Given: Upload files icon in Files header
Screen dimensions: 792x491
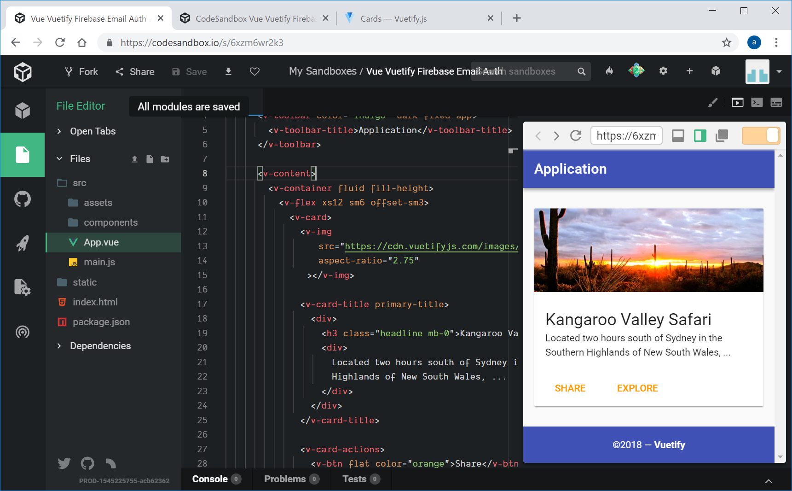Looking at the screenshot, I should coord(134,159).
